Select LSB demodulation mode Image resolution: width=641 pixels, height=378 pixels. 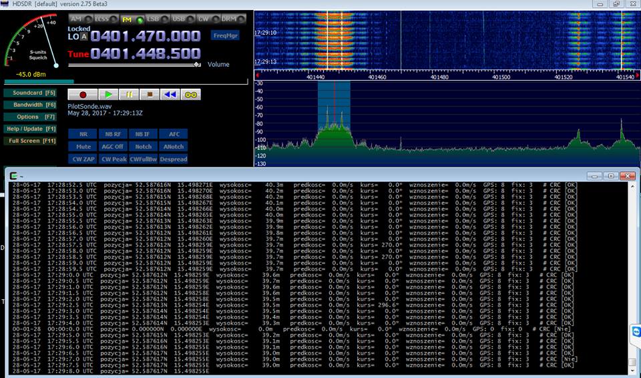158,19
